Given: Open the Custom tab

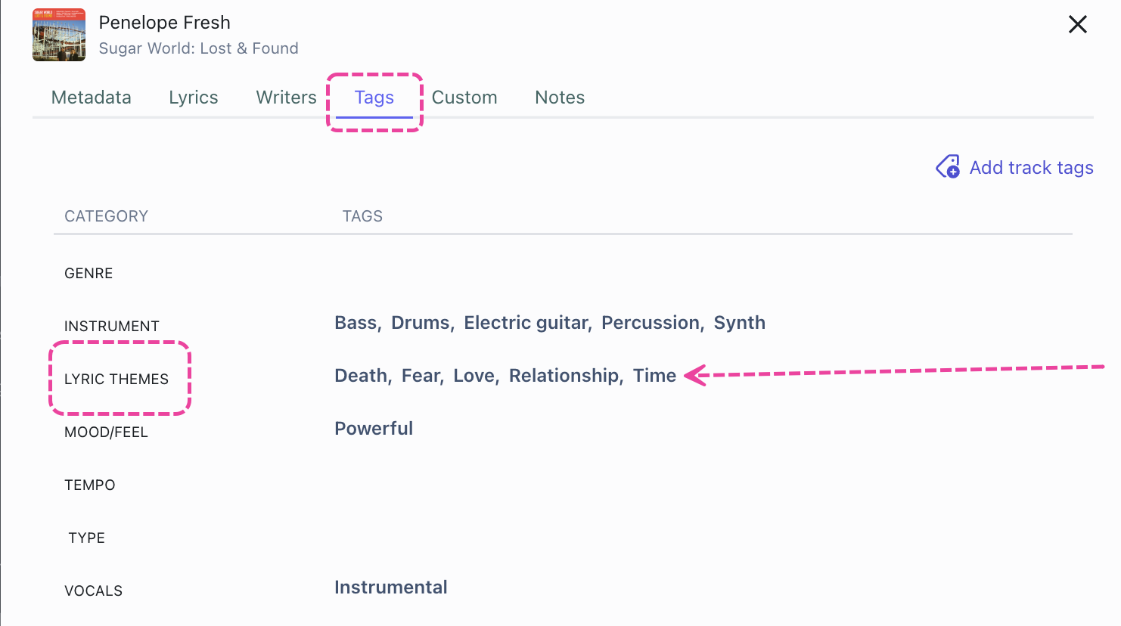Looking at the screenshot, I should tap(464, 98).
